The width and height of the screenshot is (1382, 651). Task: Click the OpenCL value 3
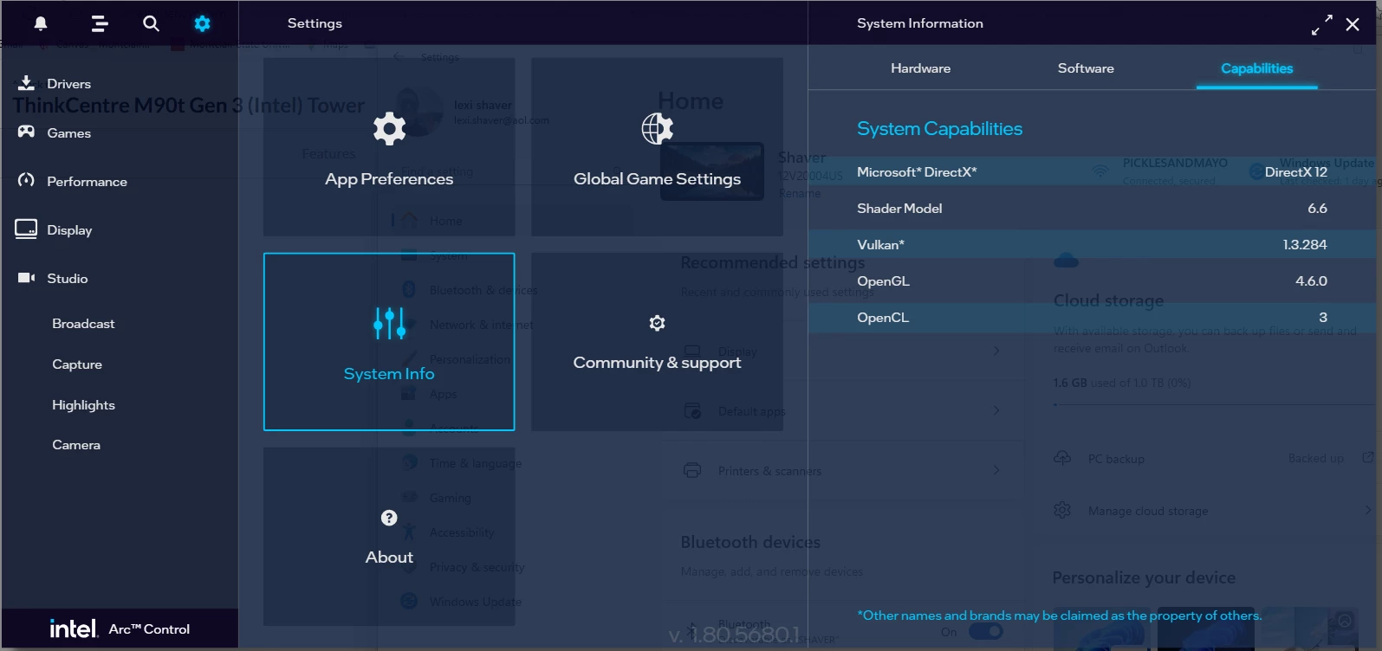1323,318
